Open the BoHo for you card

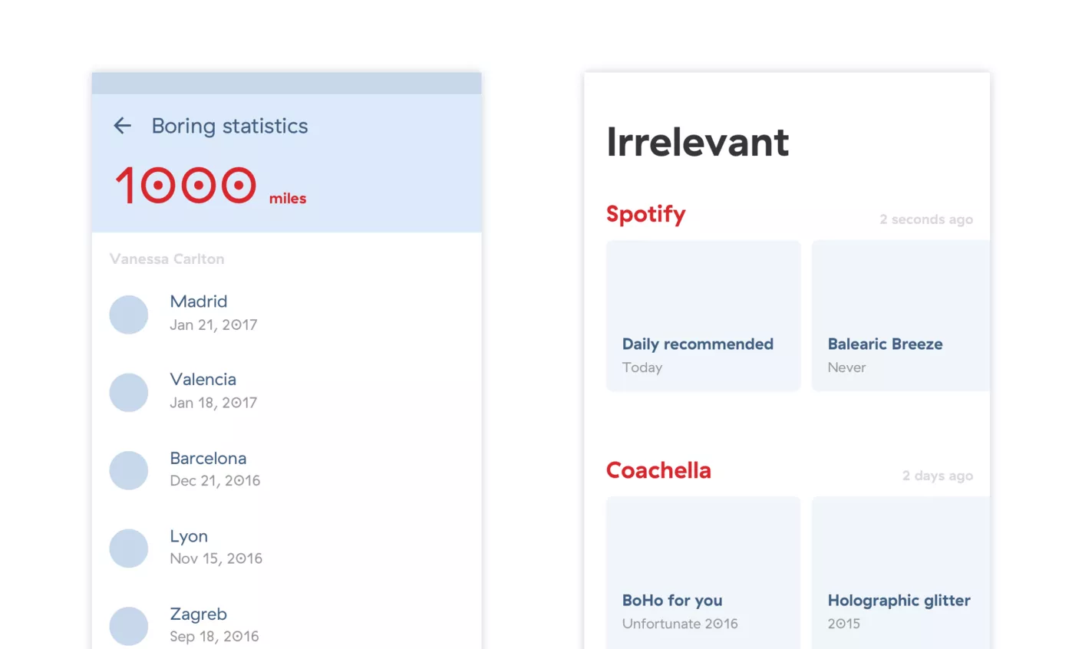[703, 572]
